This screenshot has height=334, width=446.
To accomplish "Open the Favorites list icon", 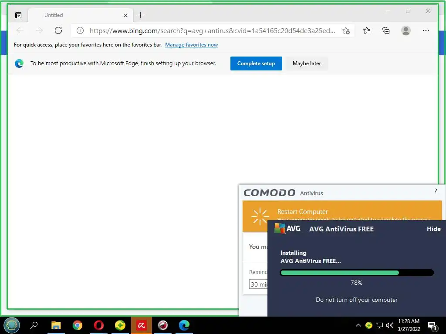I will click(x=367, y=30).
